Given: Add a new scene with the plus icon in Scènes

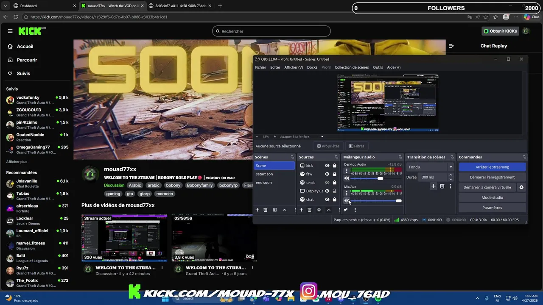Looking at the screenshot, I should click(x=257, y=210).
